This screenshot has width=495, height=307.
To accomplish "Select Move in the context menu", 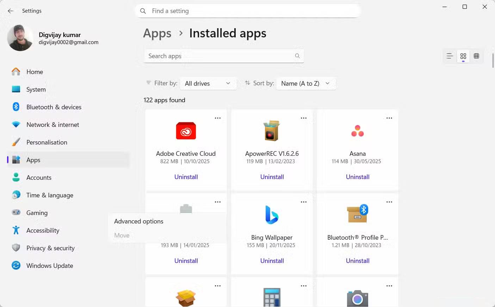I will click(122, 235).
